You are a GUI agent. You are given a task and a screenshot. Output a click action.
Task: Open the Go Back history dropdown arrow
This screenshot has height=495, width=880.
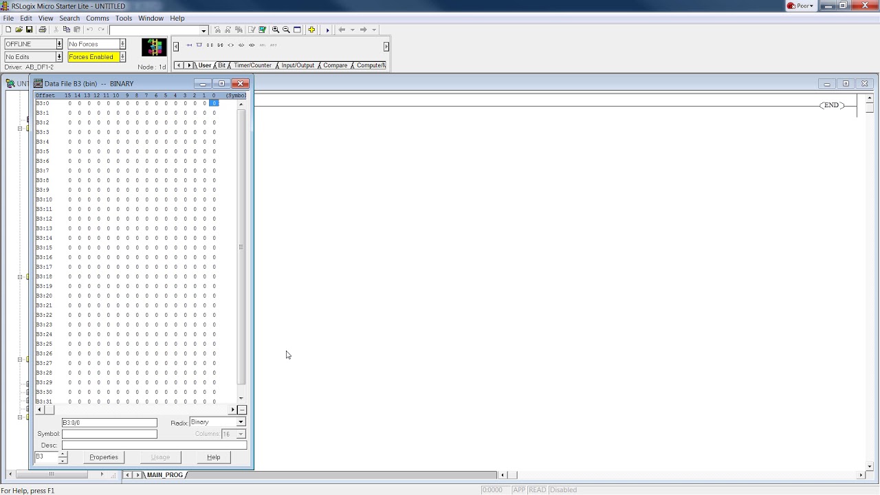pos(352,30)
